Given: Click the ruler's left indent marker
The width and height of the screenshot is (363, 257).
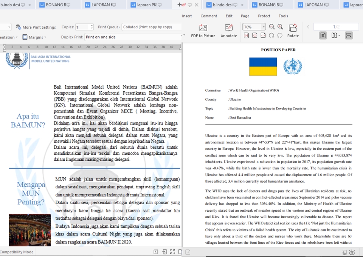Looking at the screenshot, I should (5, 48).
